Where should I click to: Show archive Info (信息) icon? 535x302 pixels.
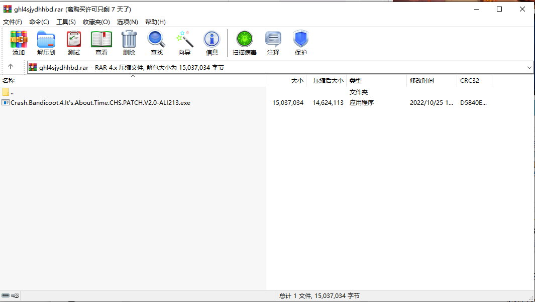click(x=212, y=43)
